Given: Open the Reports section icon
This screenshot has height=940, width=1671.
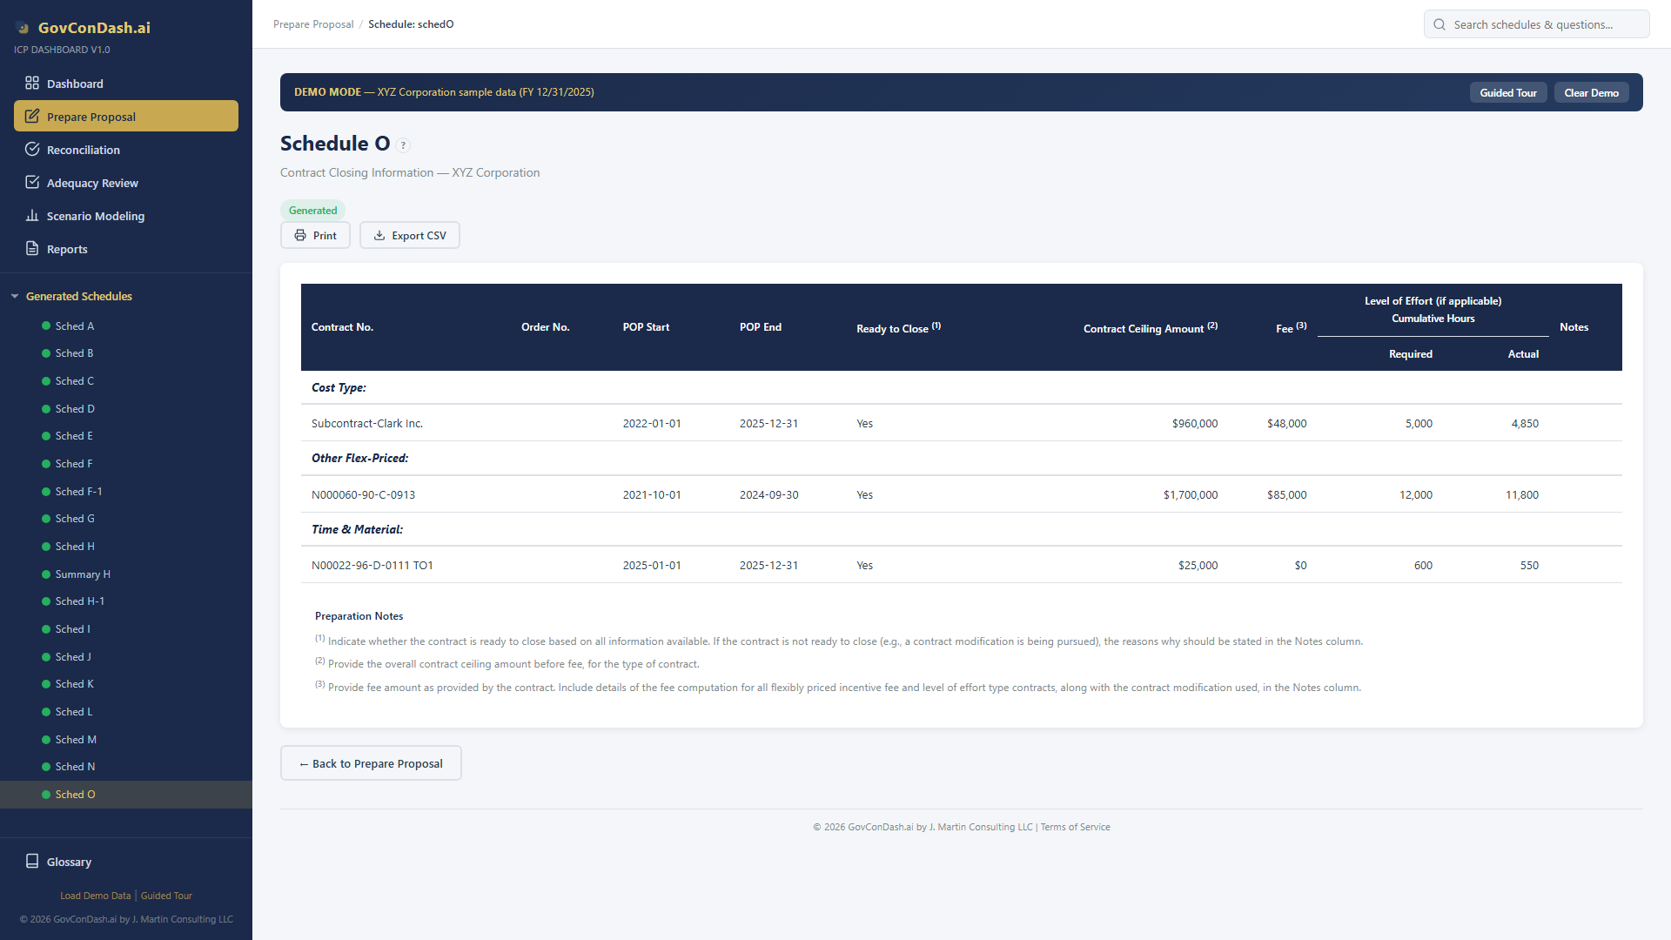Looking at the screenshot, I should pyautogui.click(x=32, y=249).
